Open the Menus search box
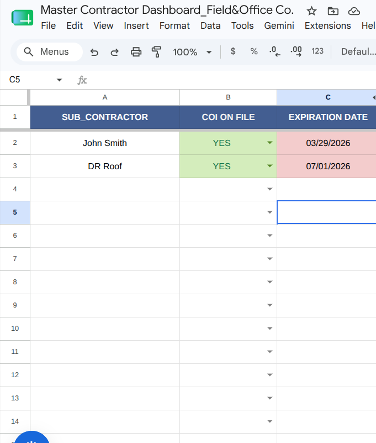 pyautogui.click(x=50, y=51)
